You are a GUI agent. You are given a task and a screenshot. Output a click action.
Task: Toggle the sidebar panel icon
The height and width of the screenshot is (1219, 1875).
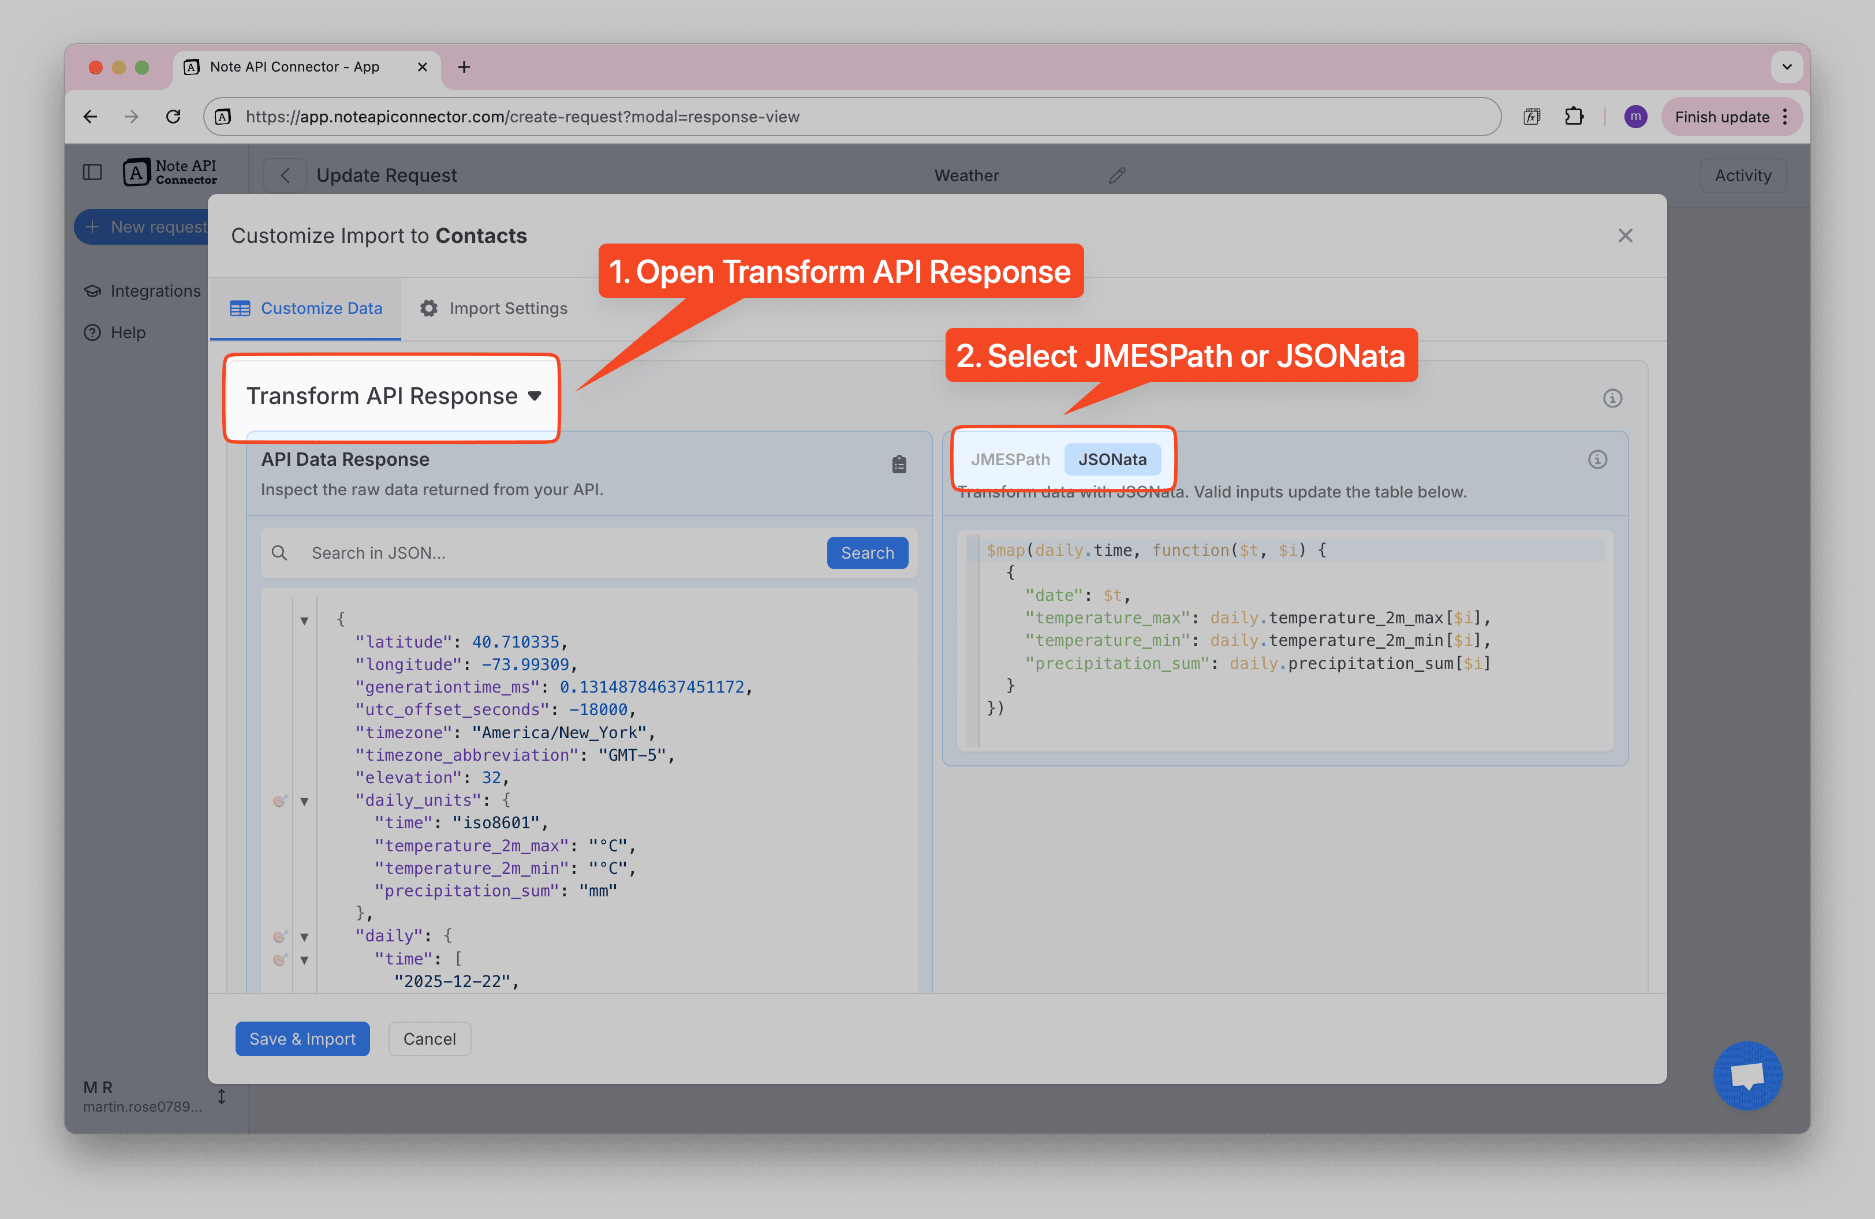(x=92, y=173)
